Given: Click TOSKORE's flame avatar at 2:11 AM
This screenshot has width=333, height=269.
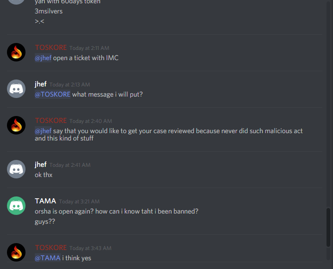Looking at the screenshot, I should [x=16, y=52].
